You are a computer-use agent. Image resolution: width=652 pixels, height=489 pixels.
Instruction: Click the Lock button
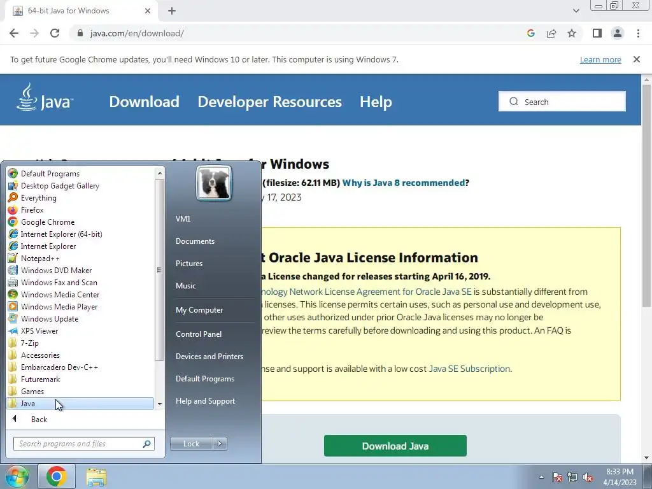point(191,444)
